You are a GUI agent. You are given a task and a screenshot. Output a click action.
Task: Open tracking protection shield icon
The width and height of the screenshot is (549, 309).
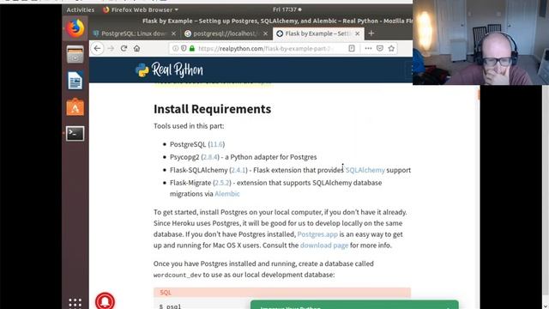[184, 48]
